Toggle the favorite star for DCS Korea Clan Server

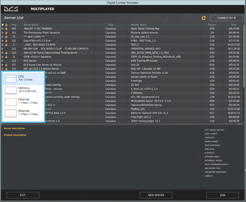click(x=3, y=65)
